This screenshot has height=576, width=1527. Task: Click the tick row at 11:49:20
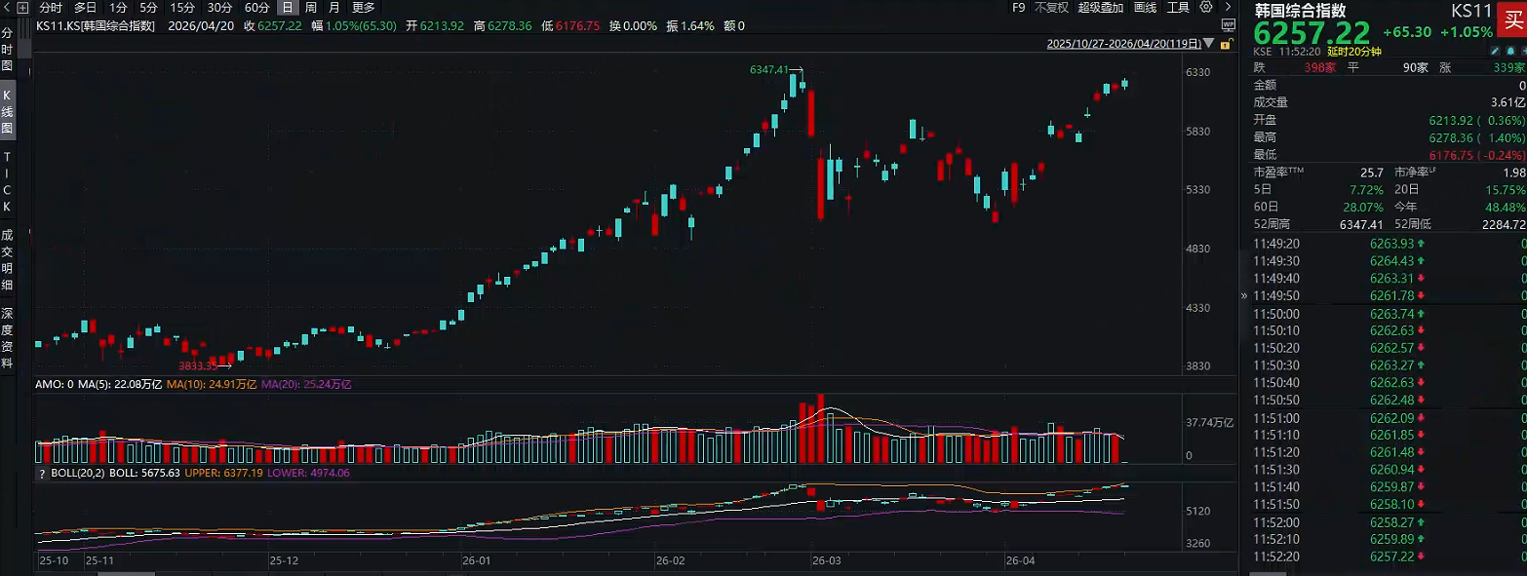coord(1390,244)
